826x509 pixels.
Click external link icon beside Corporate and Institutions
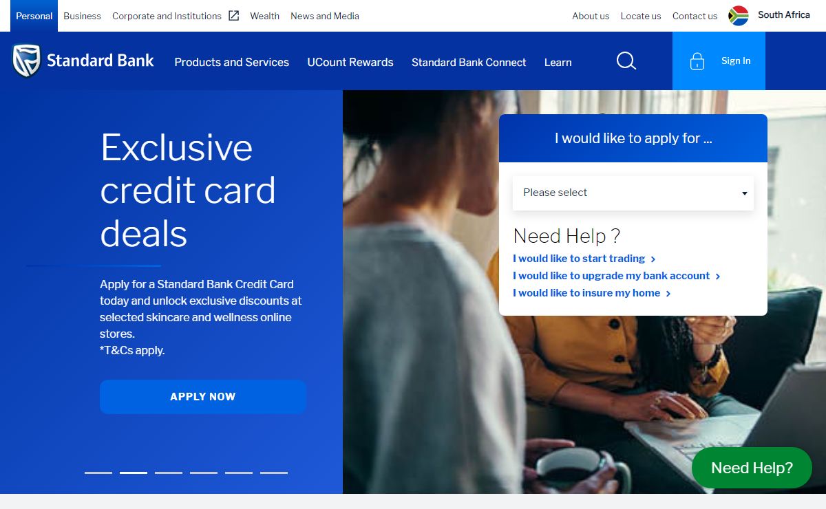233,15
